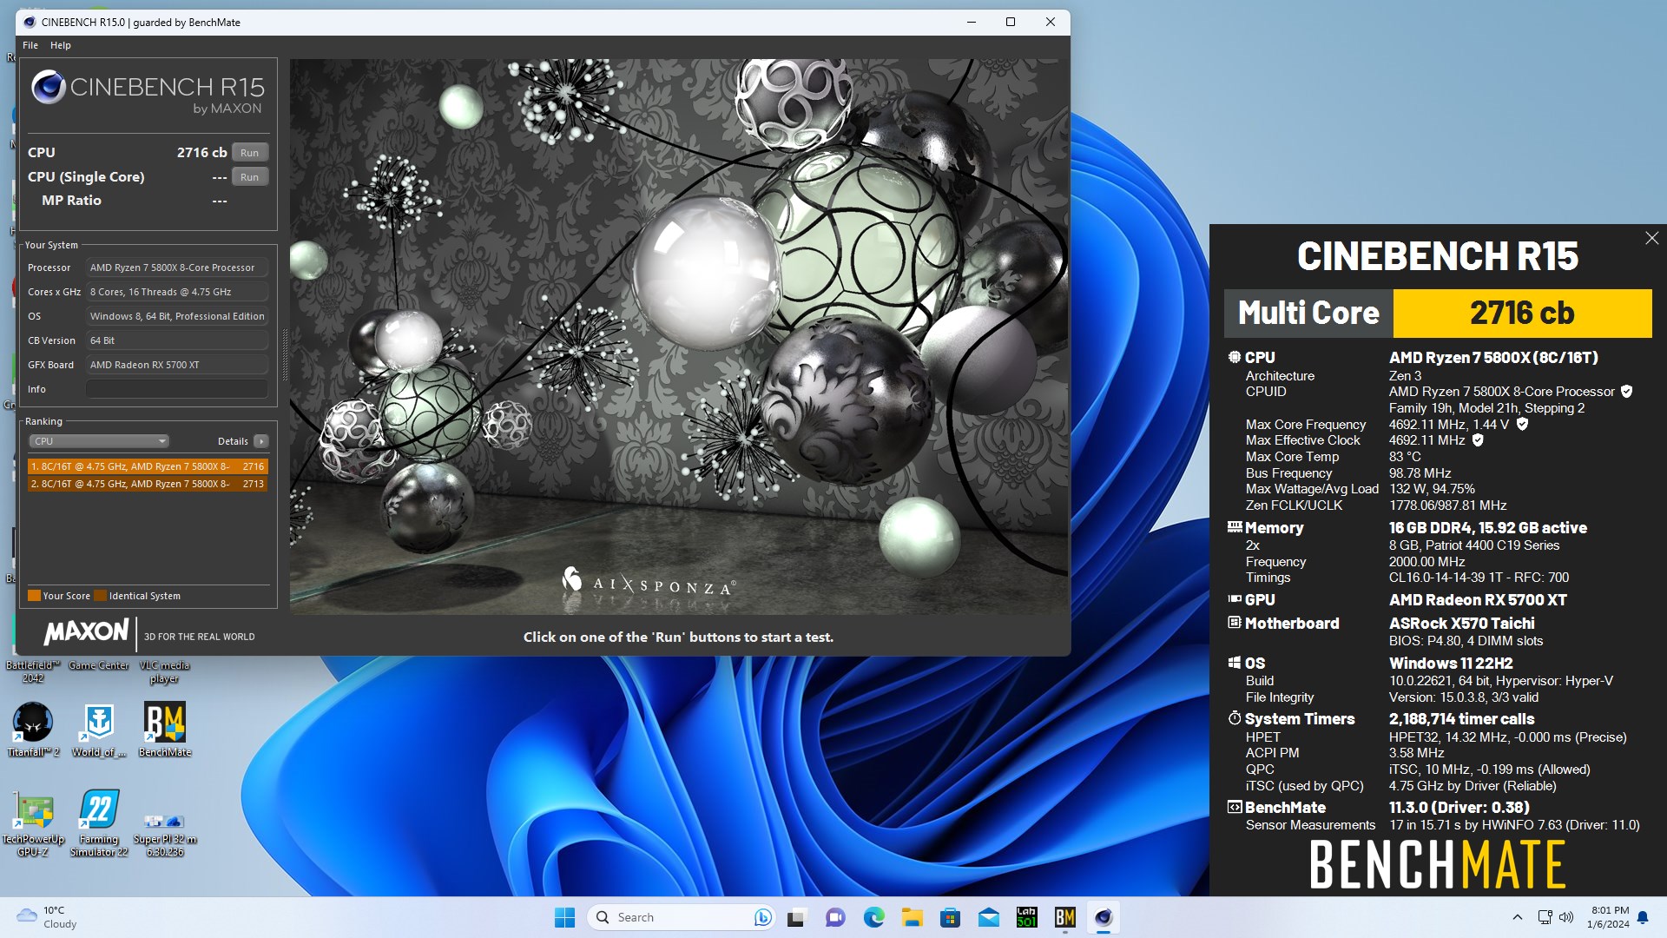Open the chat app in taskbar

(835, 917)
